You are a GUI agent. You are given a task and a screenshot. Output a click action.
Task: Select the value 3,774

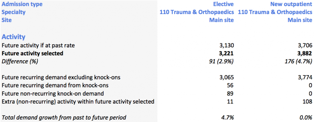304,77
